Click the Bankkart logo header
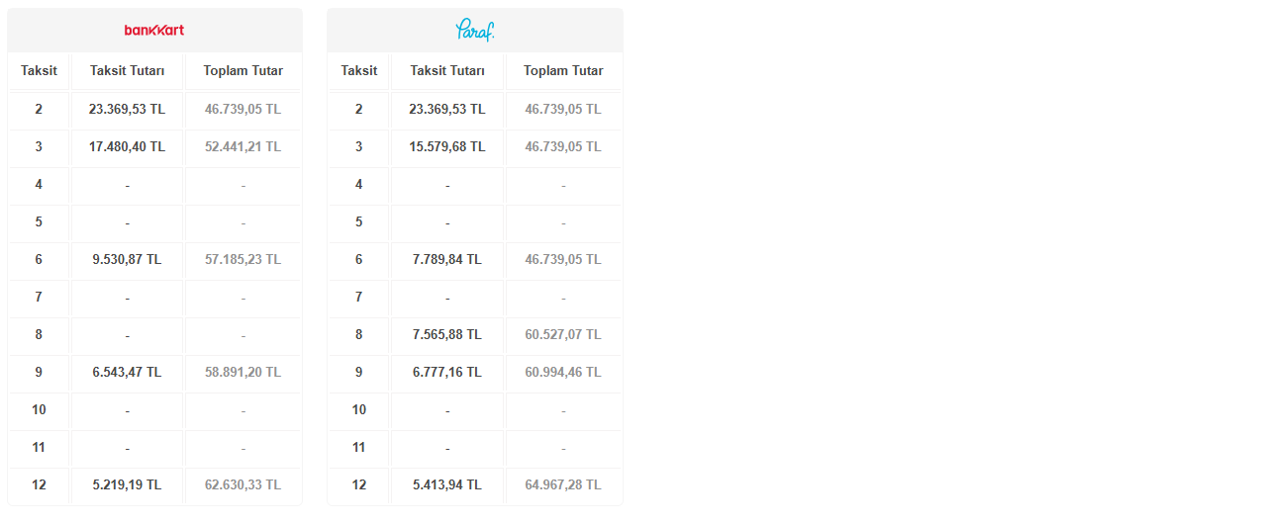This screenshot has width=1267, height=524. 154,30
